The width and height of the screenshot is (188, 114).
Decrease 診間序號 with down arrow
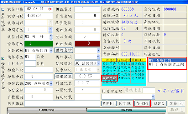[50, 32]
